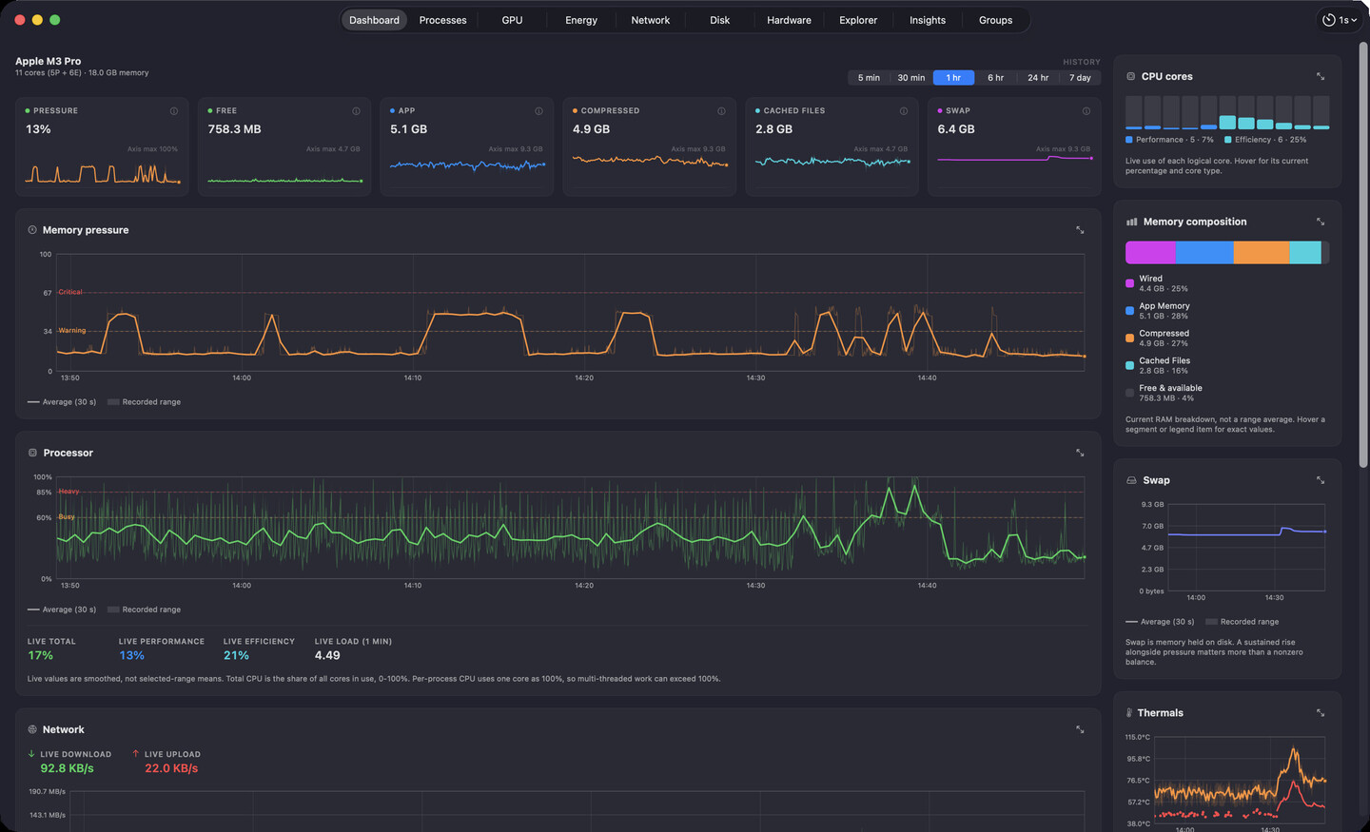Choose the 7 day history range
This screenshot has width=1370, height=832.
pos(1080,78)
